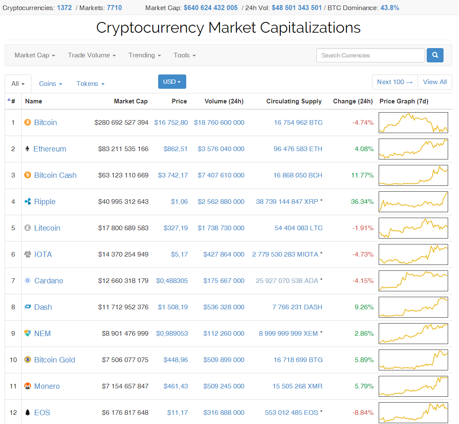Viewport: 459px width, 424px height.
Task: Click Ethereum volume $3 576 040 000
Action: (x=221, y=149)
